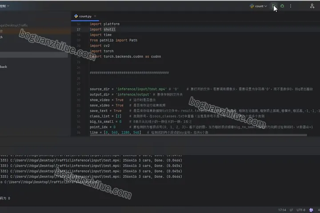Screen dimensions: 320x213
Task: Click the 'inference/input/test.mp4' string
Action: click(x=141, y=89)
